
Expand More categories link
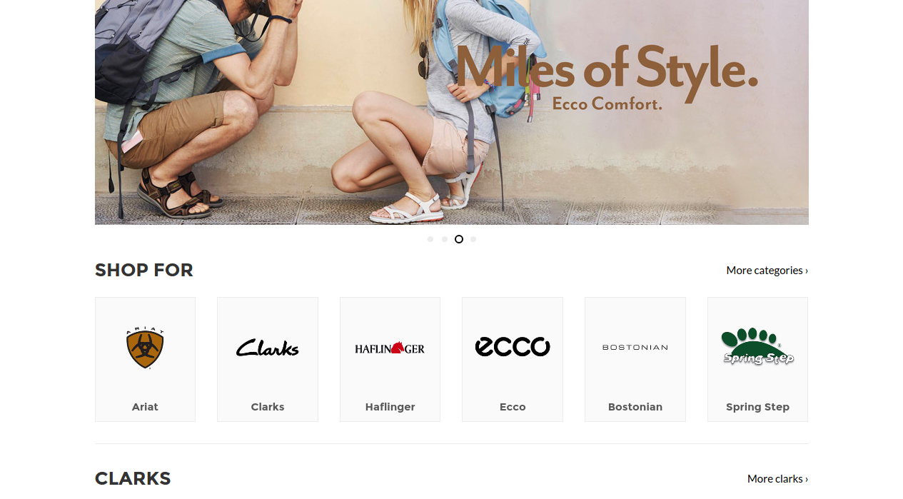click(767, 270)
